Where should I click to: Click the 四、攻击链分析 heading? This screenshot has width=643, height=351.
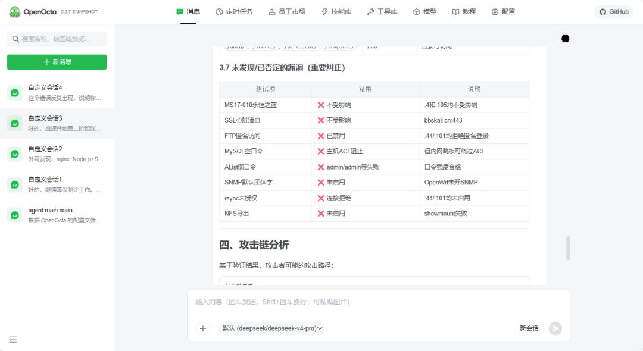click(x=254, y=245)
